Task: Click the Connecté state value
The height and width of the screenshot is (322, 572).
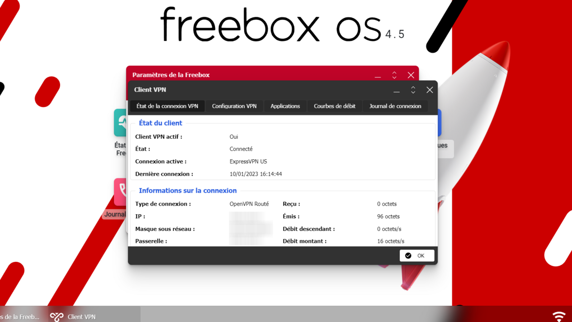Action: click(x=241, y=149)
